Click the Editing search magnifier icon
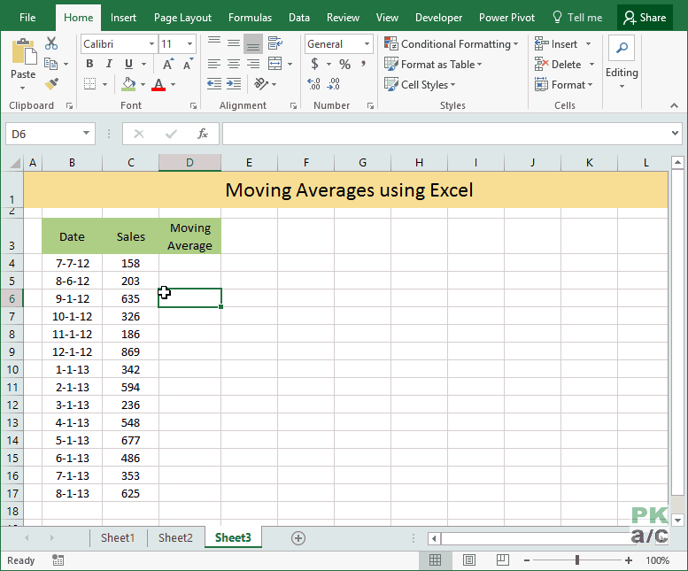The image size is (688, 571). [x=622, y=48]
